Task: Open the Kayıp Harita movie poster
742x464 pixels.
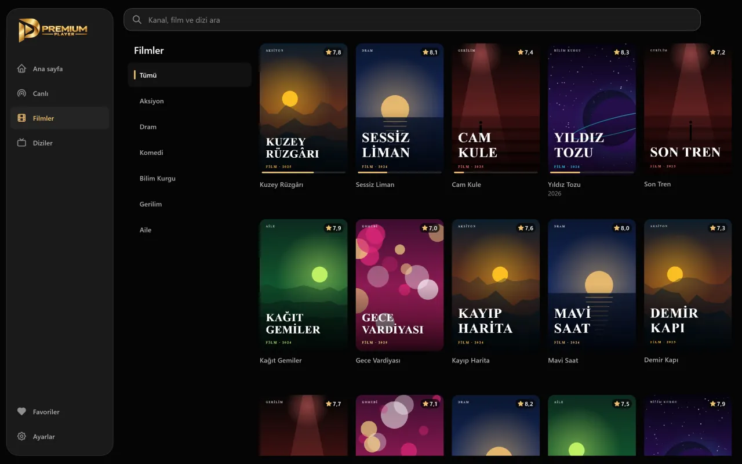Action: (x=496, y=285)
